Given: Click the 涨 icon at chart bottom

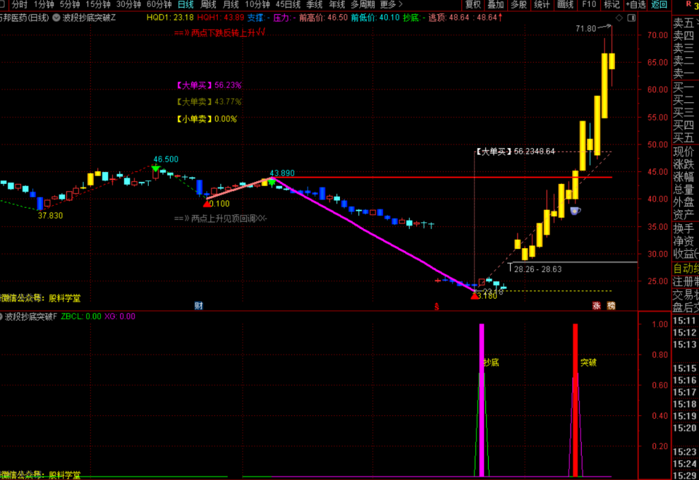Looking at the screenshot, I should [x=597, y=305].
